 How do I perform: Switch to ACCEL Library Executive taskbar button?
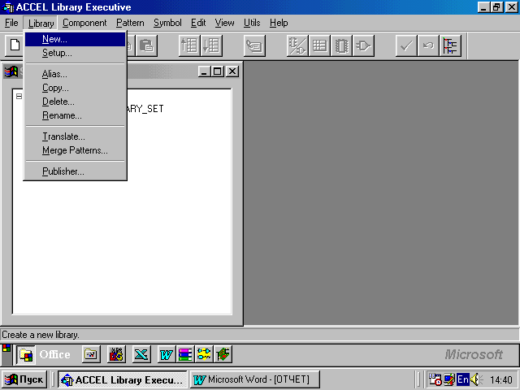point(123,379)
